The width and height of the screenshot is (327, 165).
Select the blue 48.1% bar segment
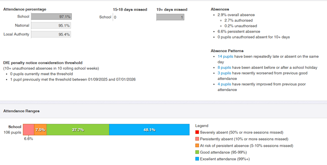click(149, 129)
